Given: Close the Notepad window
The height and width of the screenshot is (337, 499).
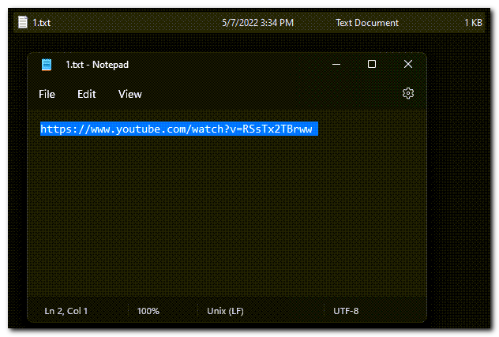Looking at the screenshot, I should pos(408,64).
